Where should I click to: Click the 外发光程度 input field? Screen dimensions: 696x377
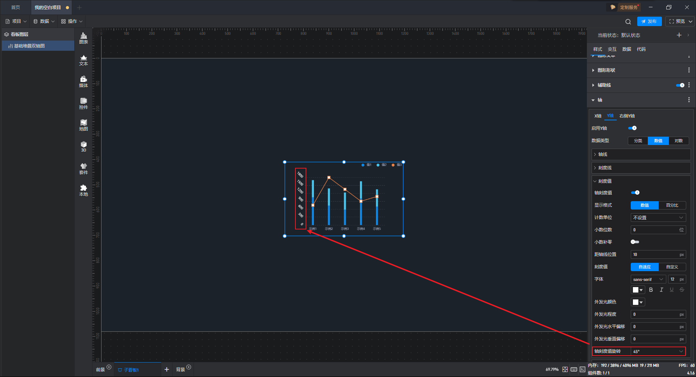coord(658,314)
